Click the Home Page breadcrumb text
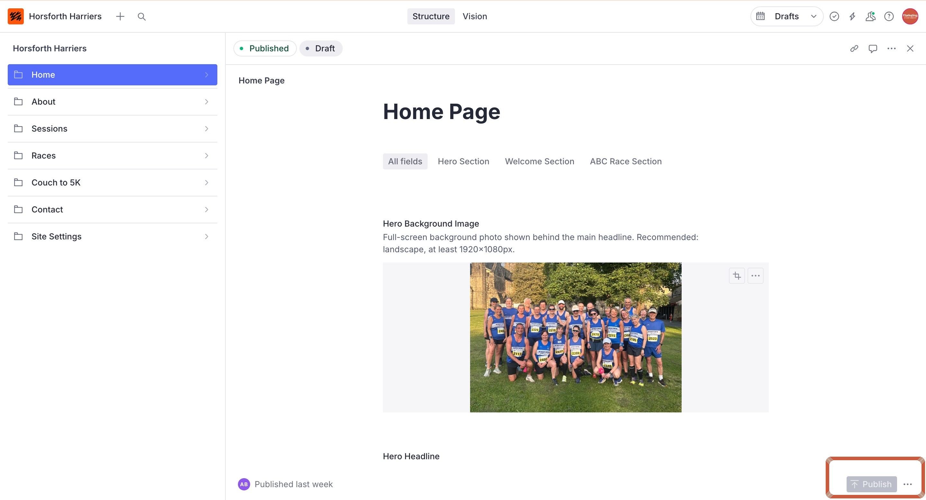Viewport: 926px width, 500px height. coord(261,80)
